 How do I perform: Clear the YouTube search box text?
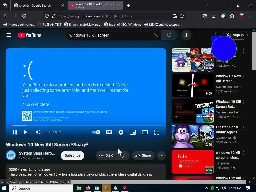pyautogui.click(x=156, y=35)
